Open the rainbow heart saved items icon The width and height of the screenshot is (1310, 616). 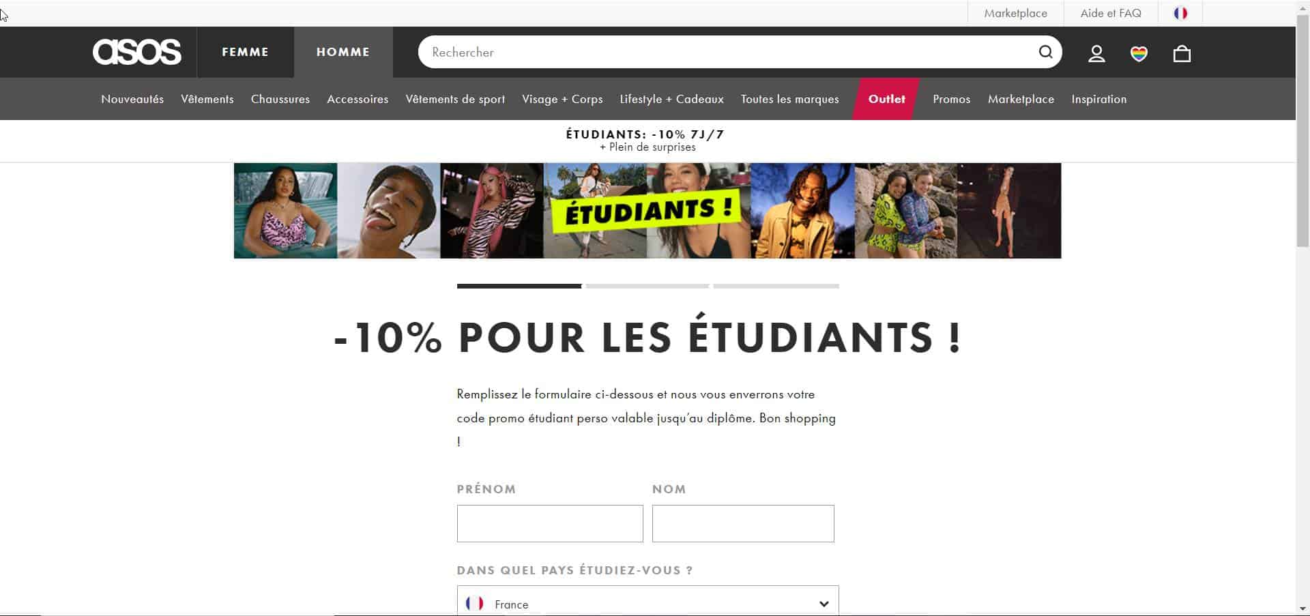tap(1139, 53)
